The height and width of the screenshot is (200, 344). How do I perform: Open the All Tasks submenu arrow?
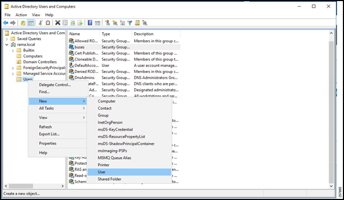coord(84,108)
